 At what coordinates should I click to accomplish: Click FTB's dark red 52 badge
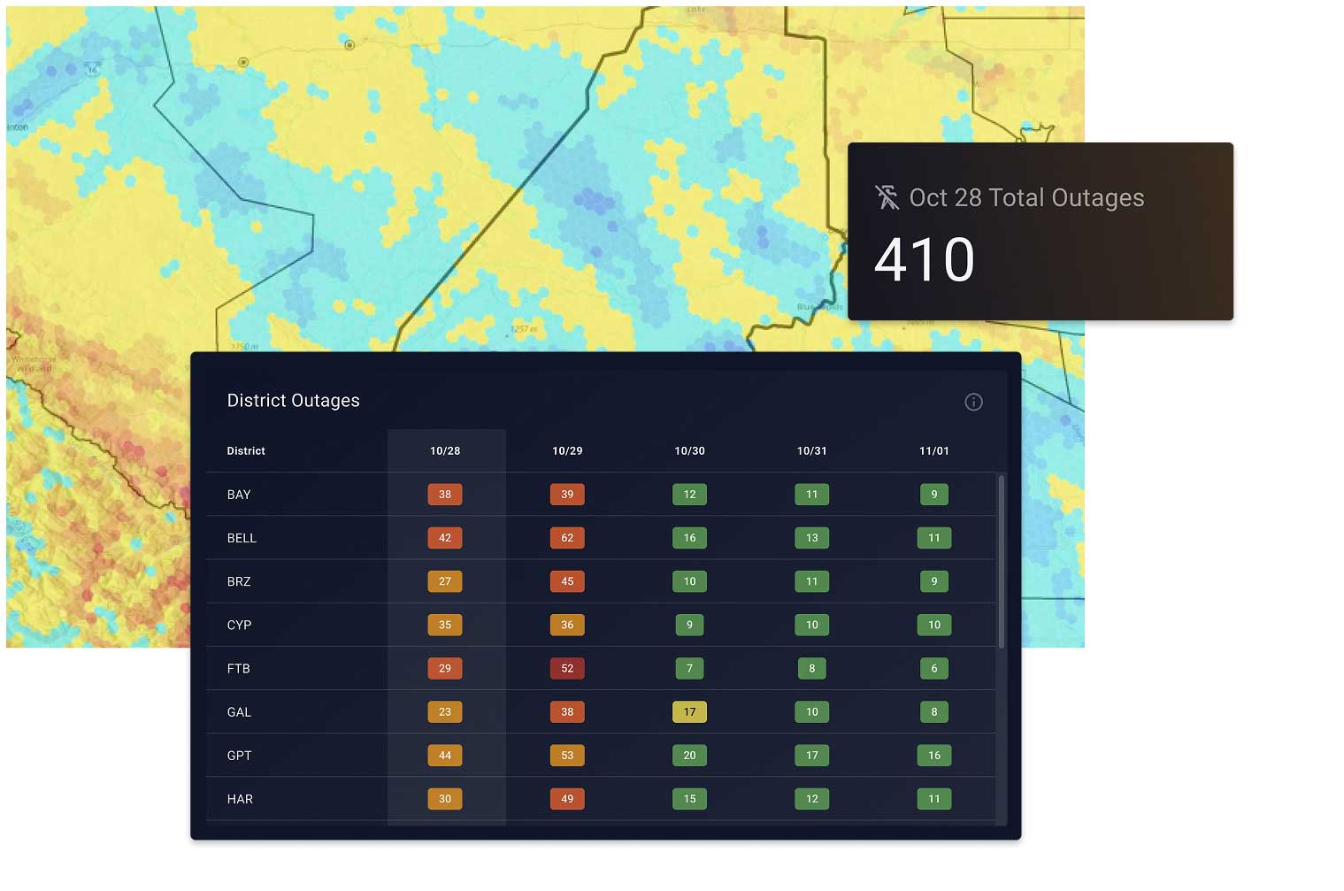coord(567,668)
